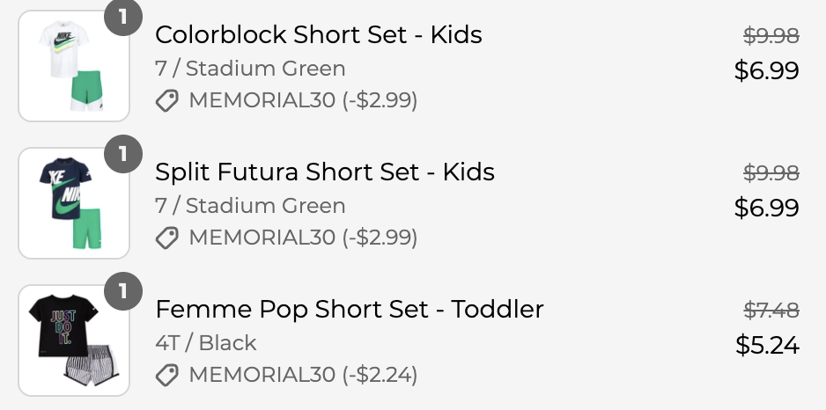Click the $6.99 price of Colorblock Short Set
This screenshot has width=826, height=410.
click(767, 71)
